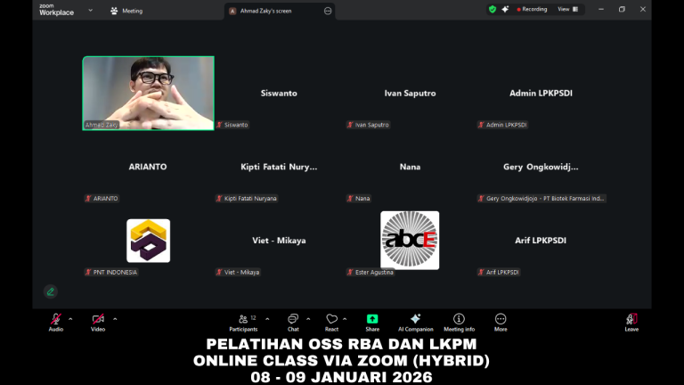Click the Recording indicator
Screen dimensions: 684x385
pyautogui.click(x=532, y=9)
